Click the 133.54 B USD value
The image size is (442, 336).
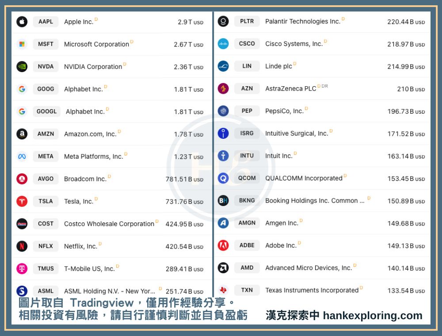[x=406, y=291]
